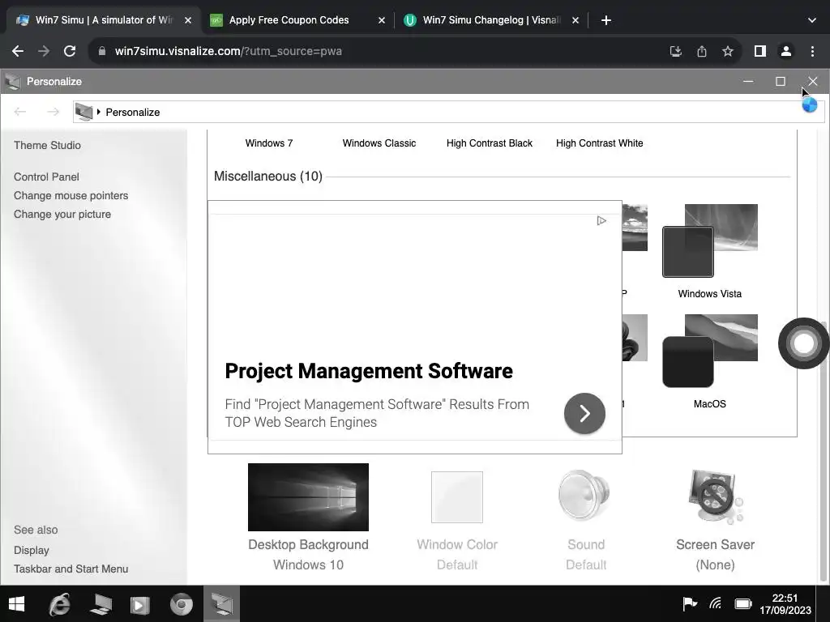Image resolution: width=830 pixels, height=622 pixels.
Task: Open the Window Color swatch
Action: [x=457, y=497]
